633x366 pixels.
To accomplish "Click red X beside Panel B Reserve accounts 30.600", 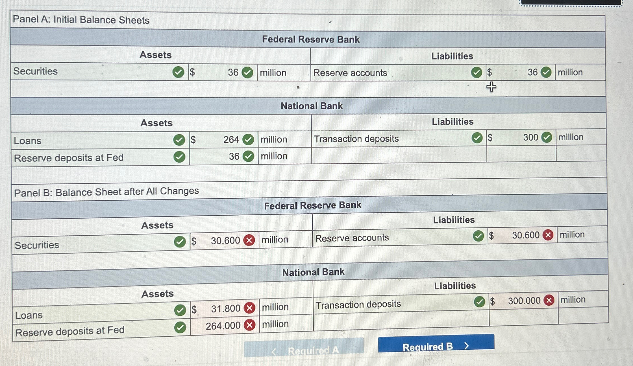I will point(548,235).
